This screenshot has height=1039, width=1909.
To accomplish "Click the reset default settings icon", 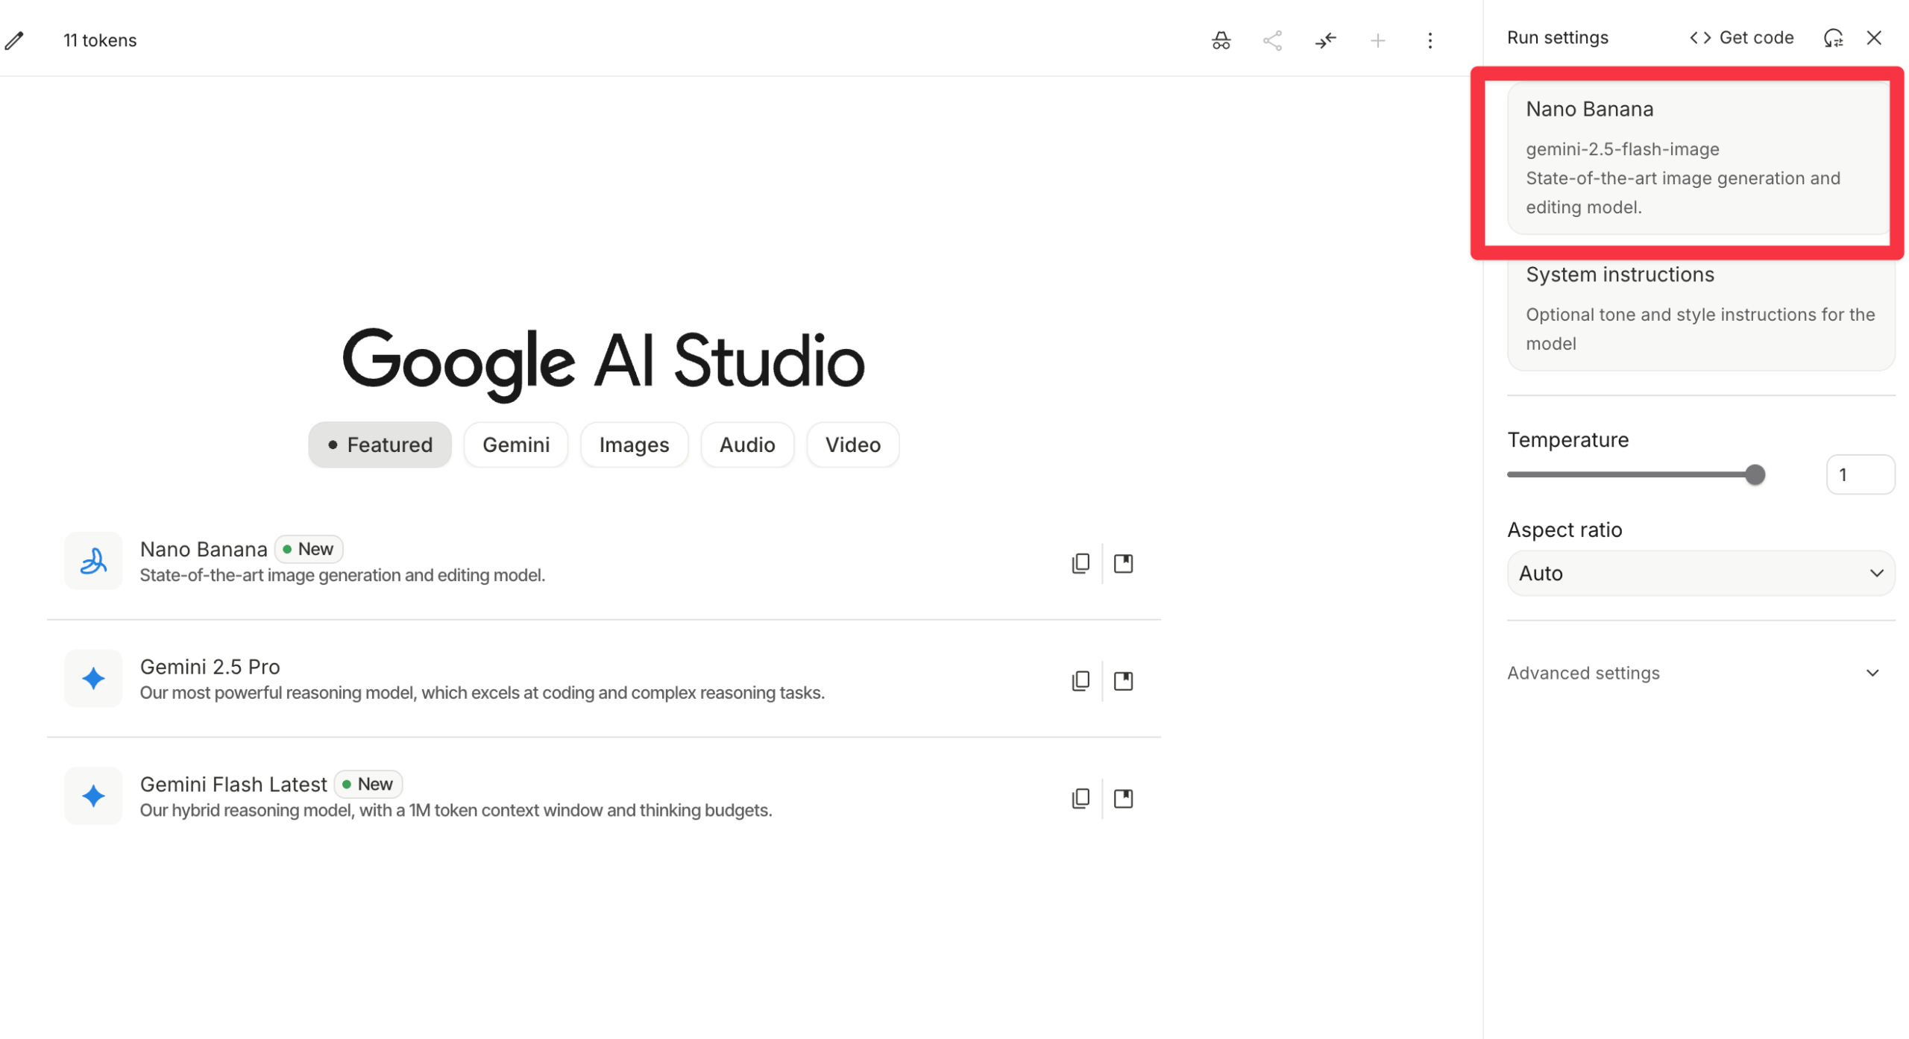I will click(x=1833, y=37).
